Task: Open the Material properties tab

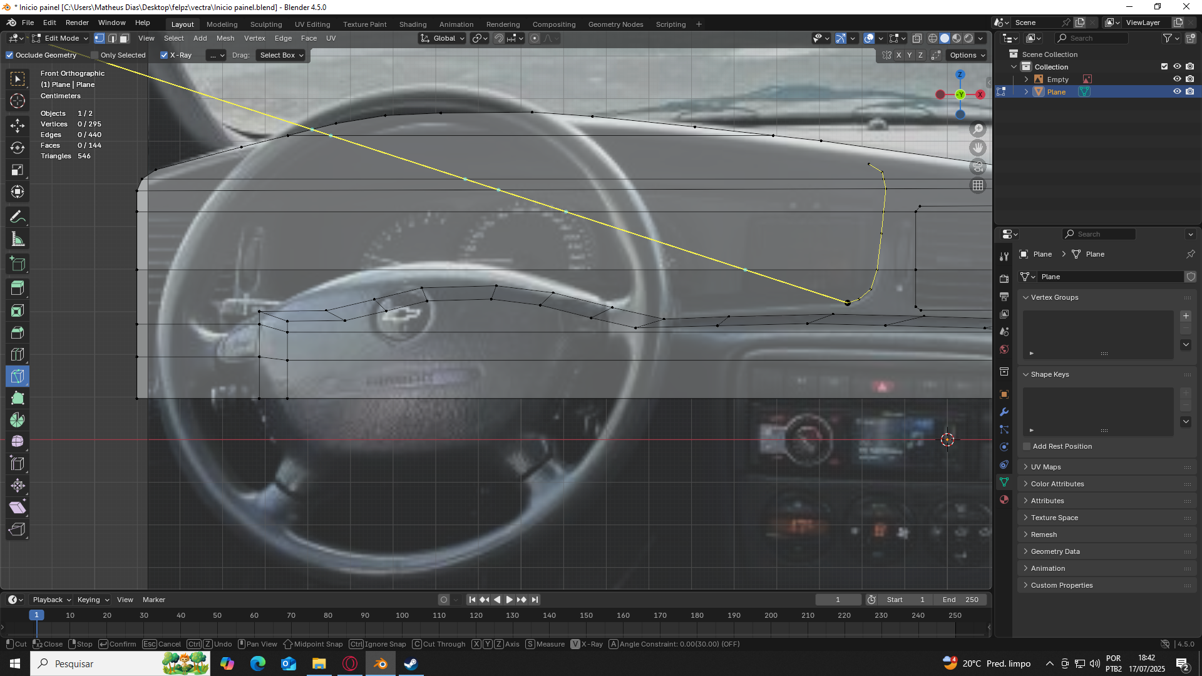Action: pos(1004,499)
